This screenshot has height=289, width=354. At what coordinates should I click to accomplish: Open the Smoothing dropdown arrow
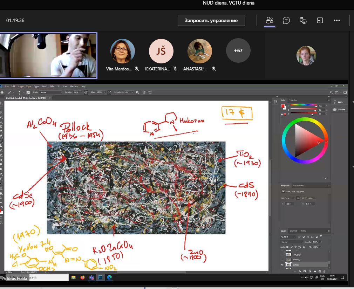pos(132,92)
